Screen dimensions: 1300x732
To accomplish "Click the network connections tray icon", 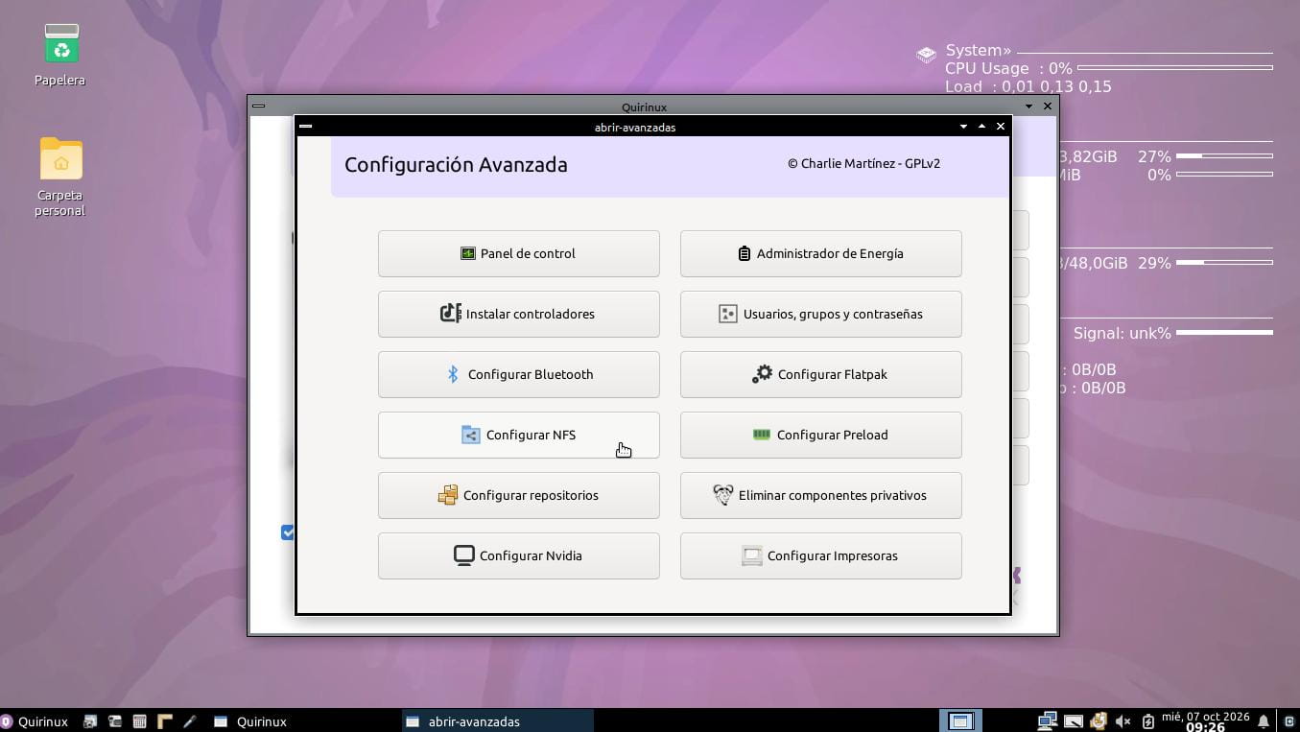I will tap(1048, 721).
